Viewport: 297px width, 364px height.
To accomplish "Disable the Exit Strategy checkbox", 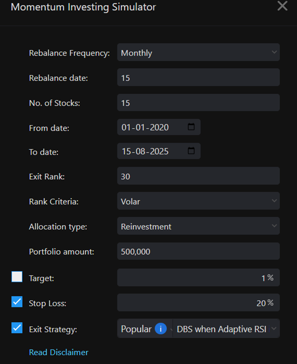I will coord(17,328).
